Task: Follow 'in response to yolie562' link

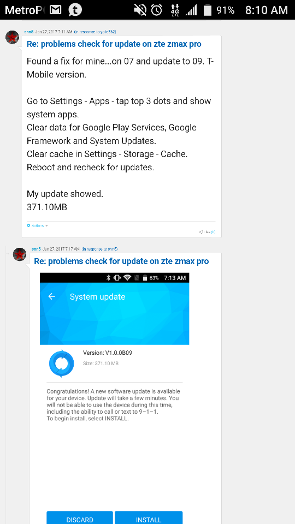Action: 95,32
